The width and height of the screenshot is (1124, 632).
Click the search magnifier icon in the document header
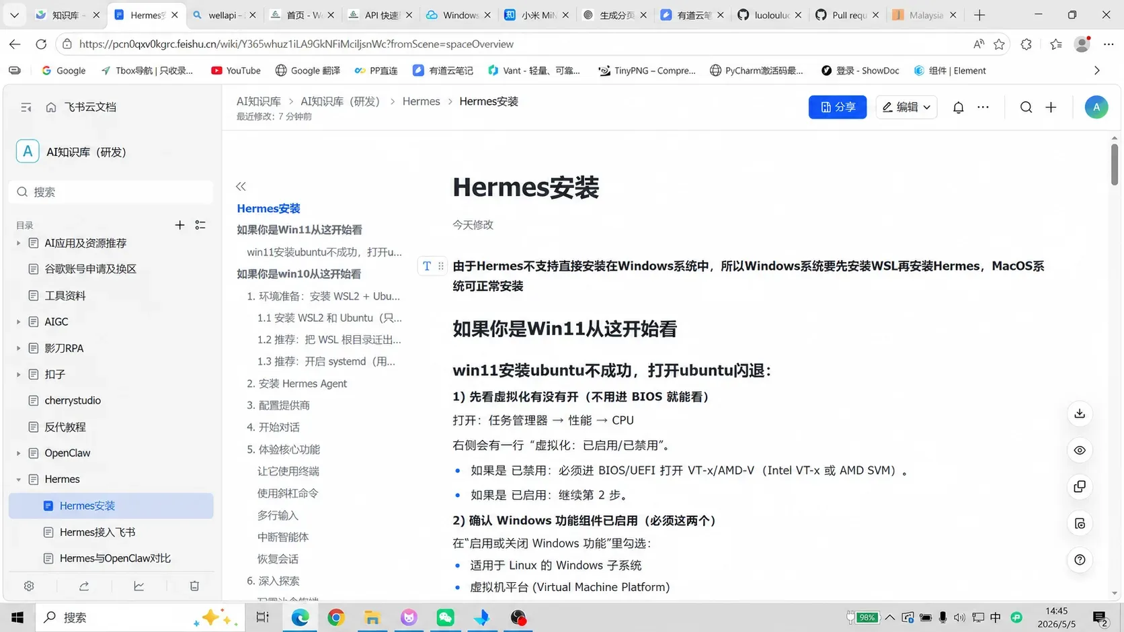(1026, 107)
